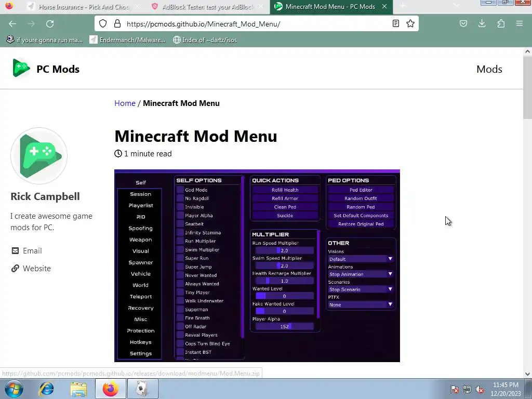Show site security info via lock icon

pyautogui.click(x=117, y=24)
